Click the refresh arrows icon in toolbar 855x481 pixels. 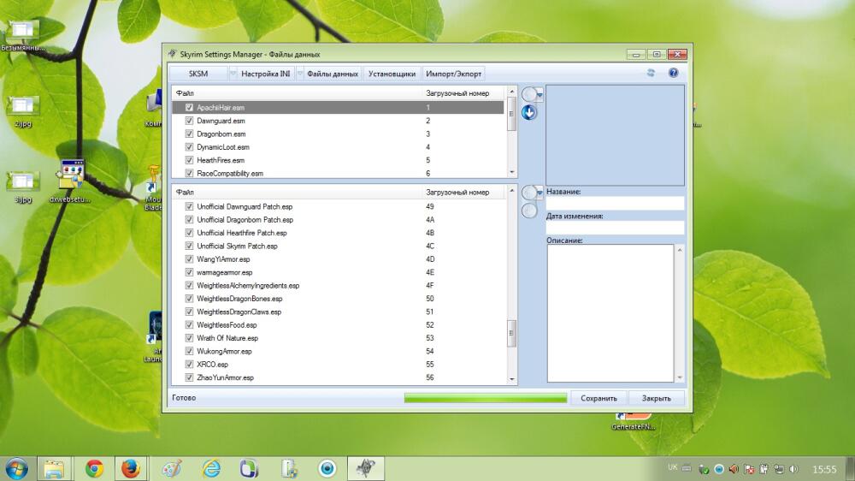[x=651, y=73]
